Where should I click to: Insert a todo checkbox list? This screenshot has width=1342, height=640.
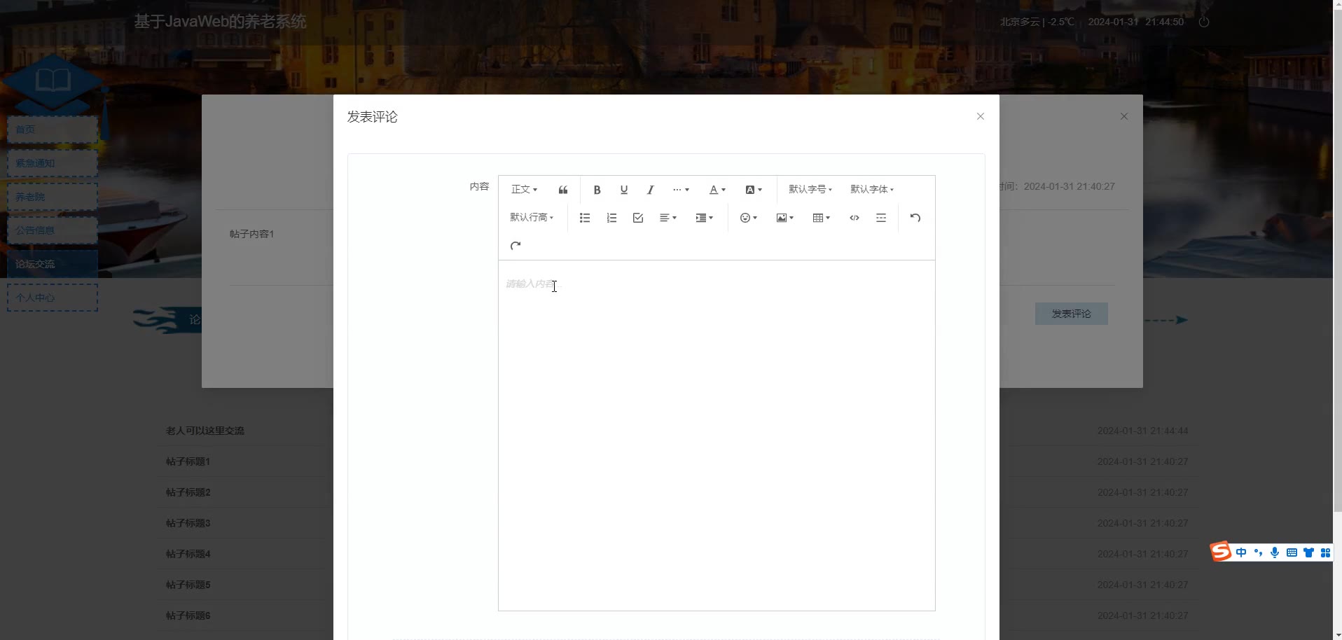pos(637,218)
